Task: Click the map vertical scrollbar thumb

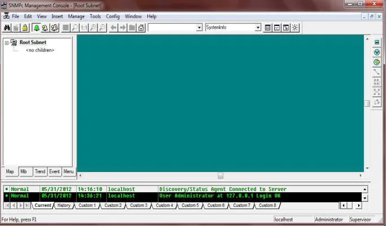Action: pyautogui.click(x=367, y=103)
